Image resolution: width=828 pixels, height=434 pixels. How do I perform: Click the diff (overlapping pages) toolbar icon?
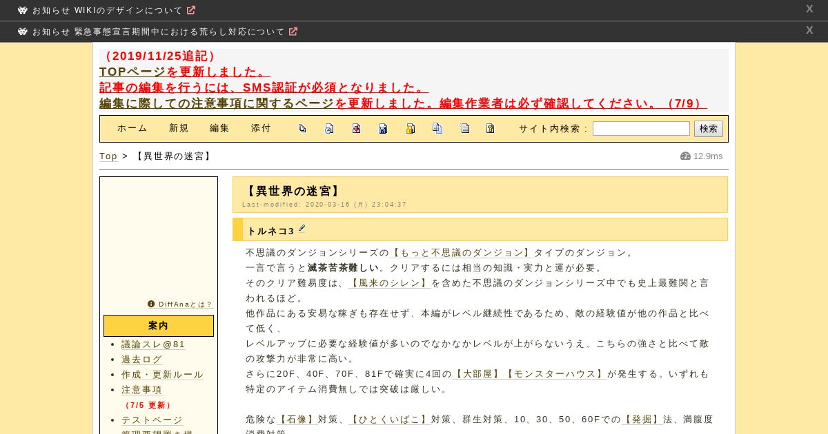coord(302,128)
